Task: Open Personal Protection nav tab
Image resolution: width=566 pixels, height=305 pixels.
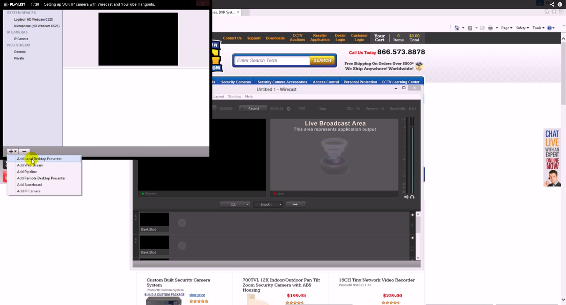Action: coord(360,82)
